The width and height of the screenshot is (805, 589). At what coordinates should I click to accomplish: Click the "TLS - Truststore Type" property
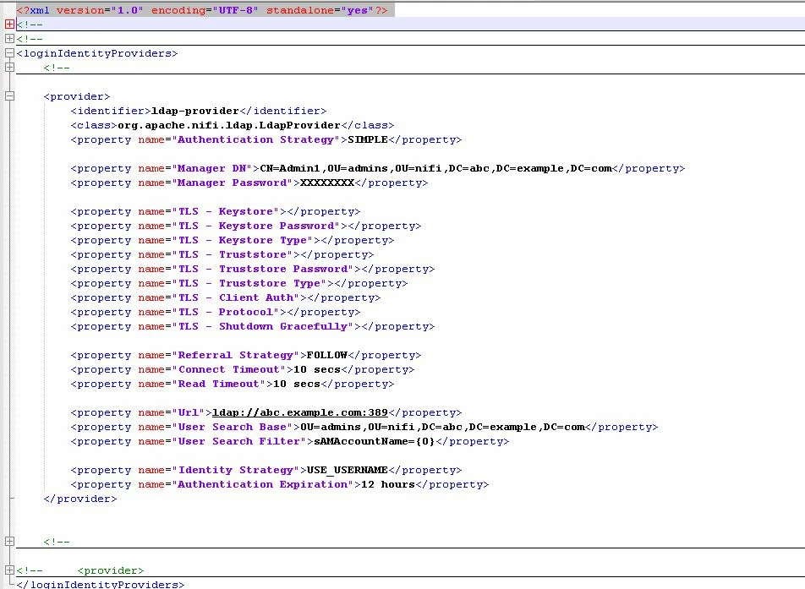click(x=239, y=283)
